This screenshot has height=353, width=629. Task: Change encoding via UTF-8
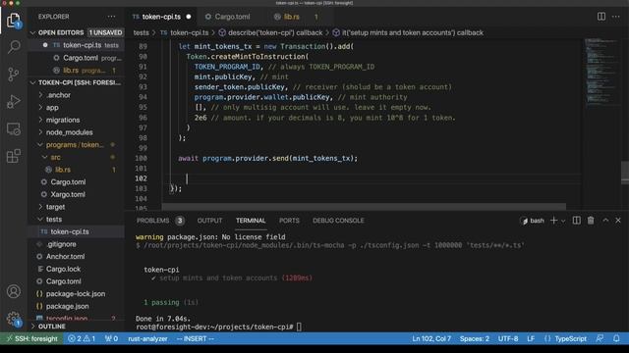point(508,338)
